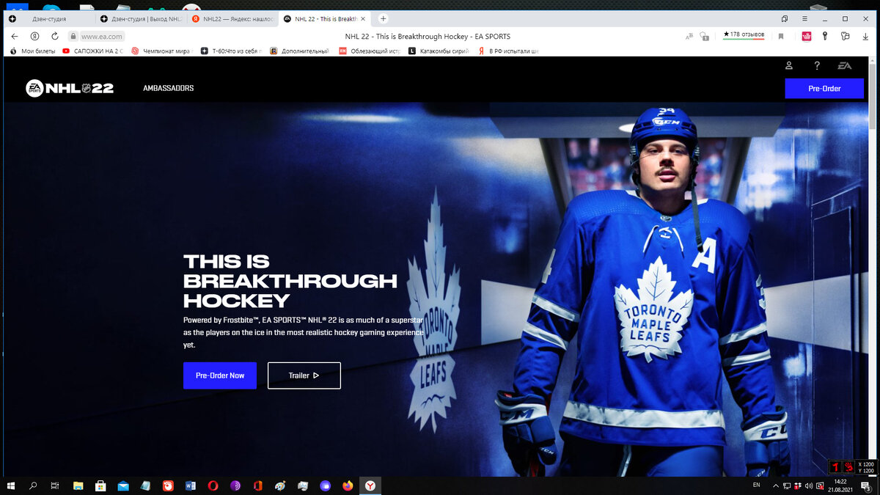Open Microsoft Store from the taskbar
Screen dimensions: 880x495
click(x=100, y=485)
